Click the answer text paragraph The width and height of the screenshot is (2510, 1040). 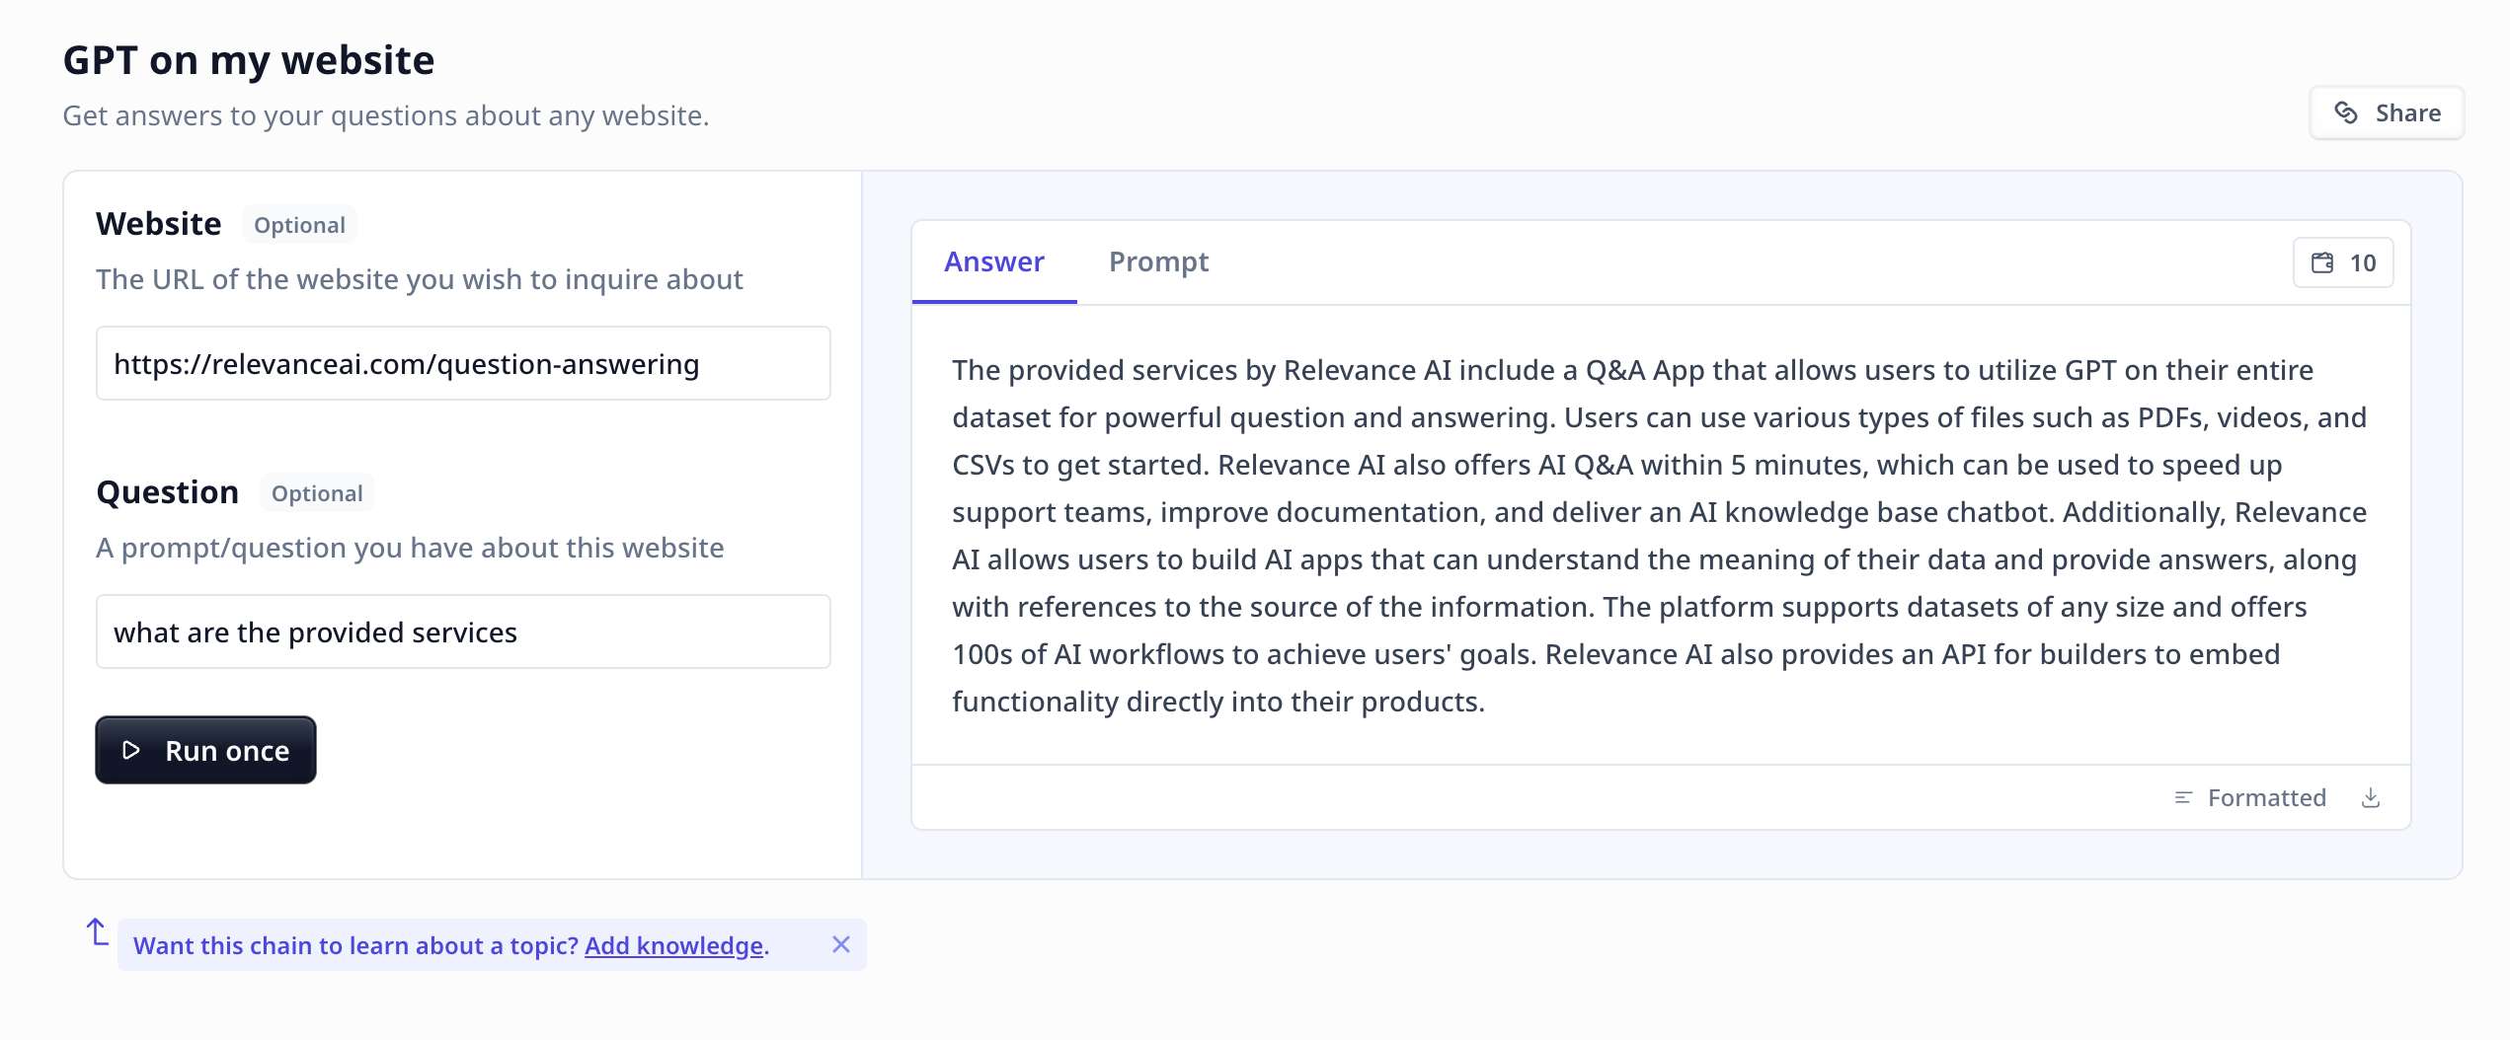pyautogui.click(x=1659, y=535)
